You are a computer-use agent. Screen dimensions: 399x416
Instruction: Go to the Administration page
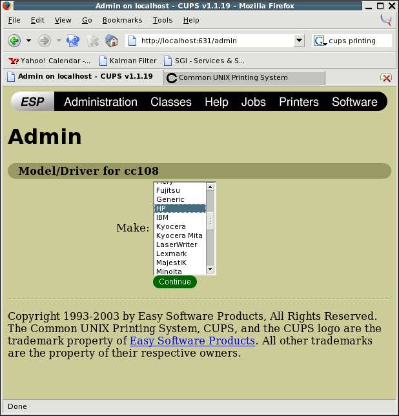click(101, 102)
